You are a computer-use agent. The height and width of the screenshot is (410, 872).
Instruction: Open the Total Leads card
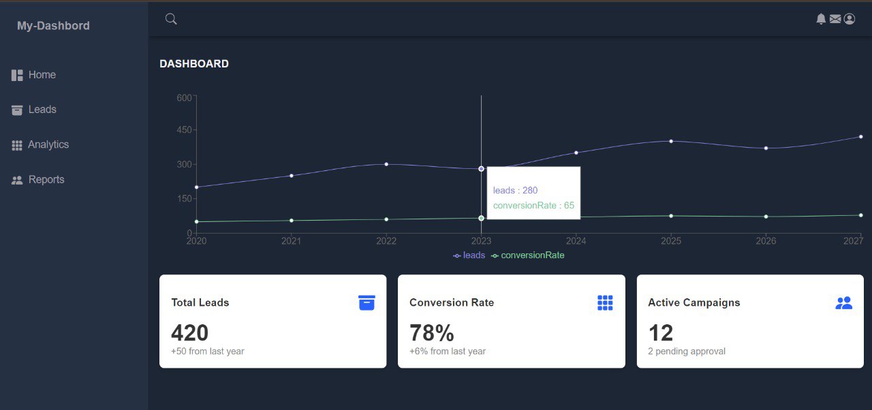(x=272, y=321)
